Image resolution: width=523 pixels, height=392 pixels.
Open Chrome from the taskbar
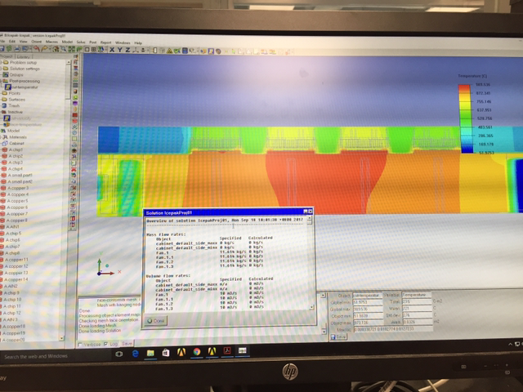pos(197,352)
